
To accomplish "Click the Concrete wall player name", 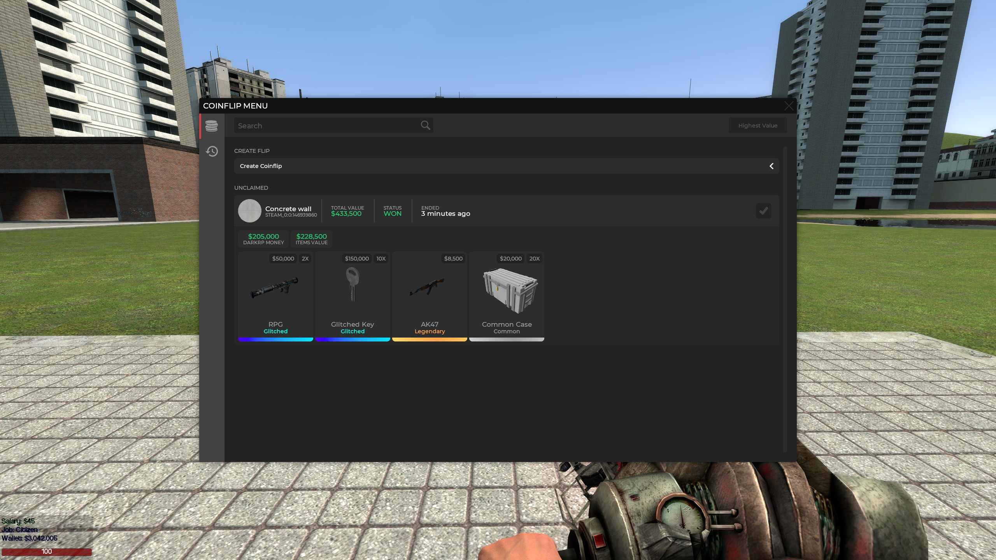I will click(x=288, y=209).
